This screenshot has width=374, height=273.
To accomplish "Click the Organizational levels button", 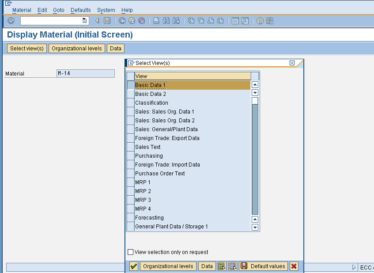I will coord(168,266).
